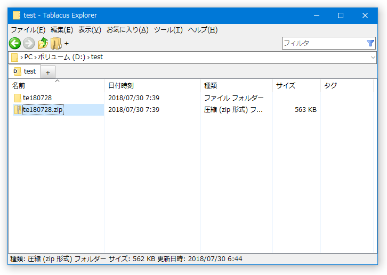Open the お気に入り(A) menu

[x=127, y=30]
